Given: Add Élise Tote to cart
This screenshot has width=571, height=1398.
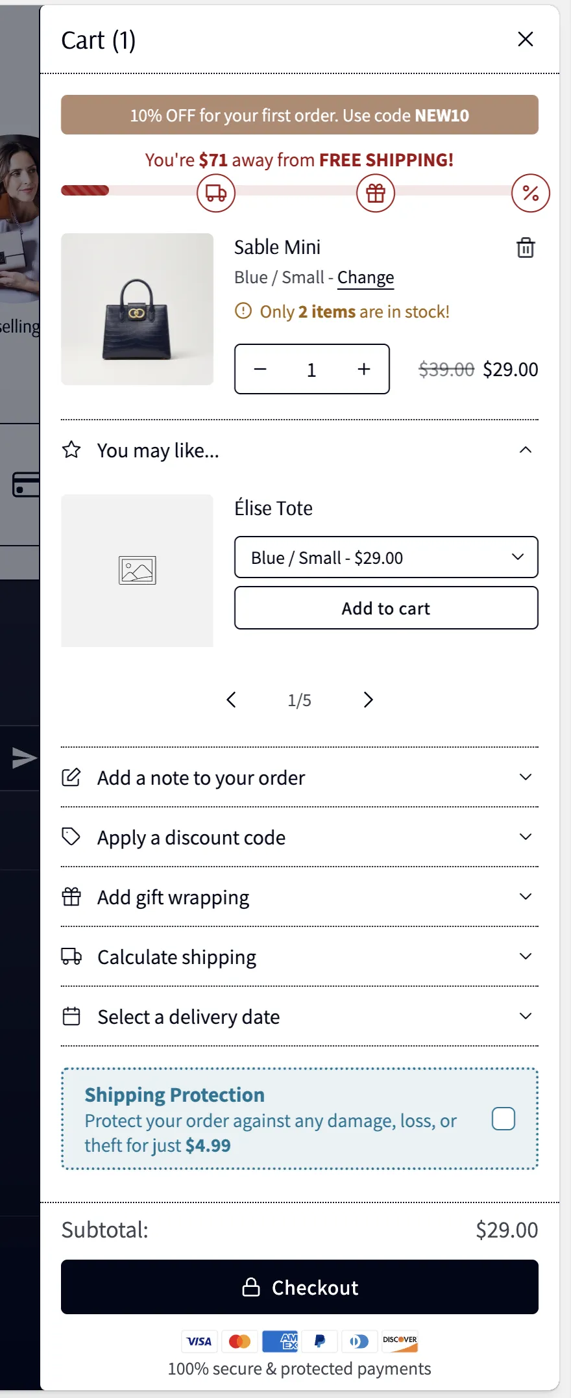Looking at the screenshot, I should pos(386,608).
